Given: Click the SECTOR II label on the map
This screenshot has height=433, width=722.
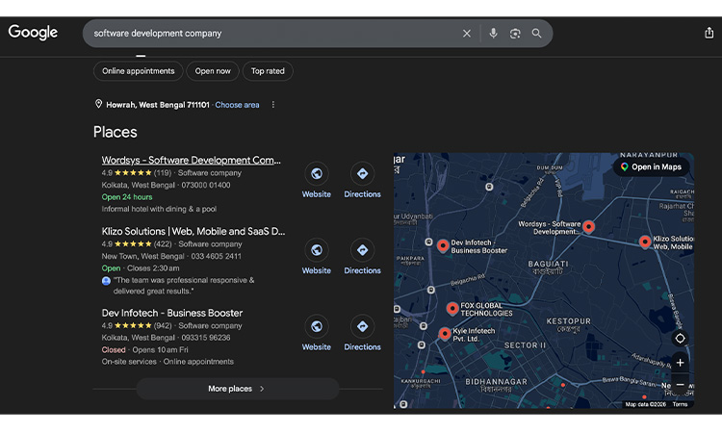Looking at the screenshot, I should click(525, 345).
